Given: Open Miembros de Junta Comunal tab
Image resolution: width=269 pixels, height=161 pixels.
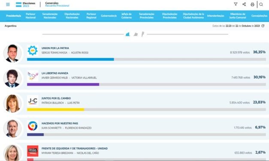Looking at the screenshot, I should (238, 16).
